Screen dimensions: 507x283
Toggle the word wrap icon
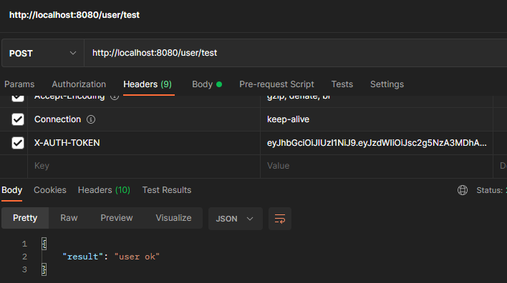click(280, 219)
